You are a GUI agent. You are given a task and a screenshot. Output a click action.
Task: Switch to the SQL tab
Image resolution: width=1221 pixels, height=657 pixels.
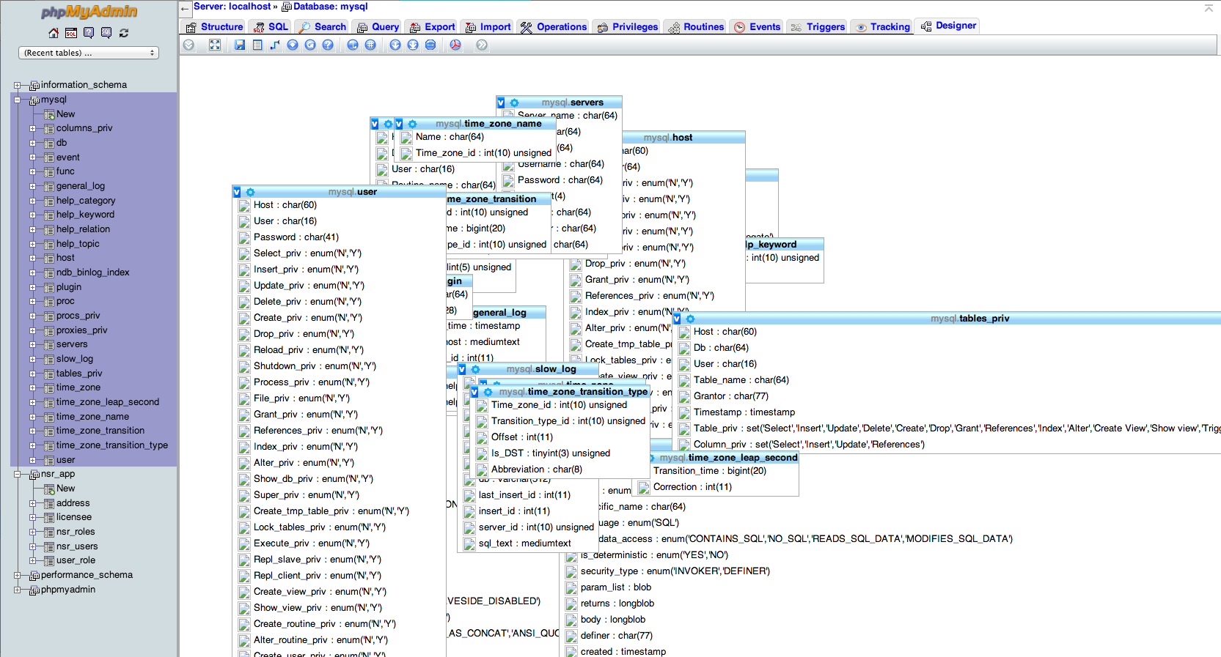tap(271, 27)
